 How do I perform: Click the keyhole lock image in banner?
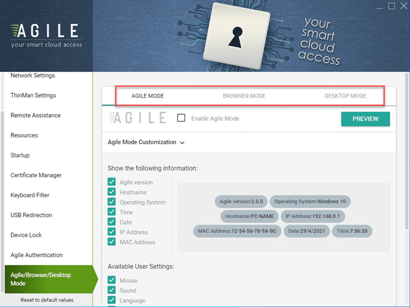point(237,36)
